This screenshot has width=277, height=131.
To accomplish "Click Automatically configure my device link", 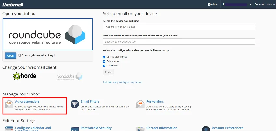I will coord(122,82).
